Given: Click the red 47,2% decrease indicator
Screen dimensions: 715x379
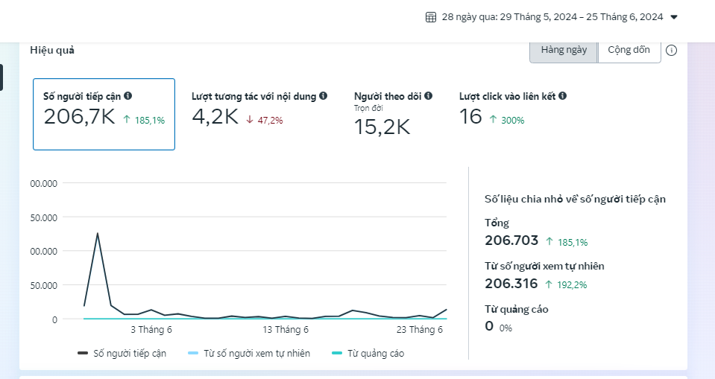Looking at the screenshot, I should click(265, 121).
